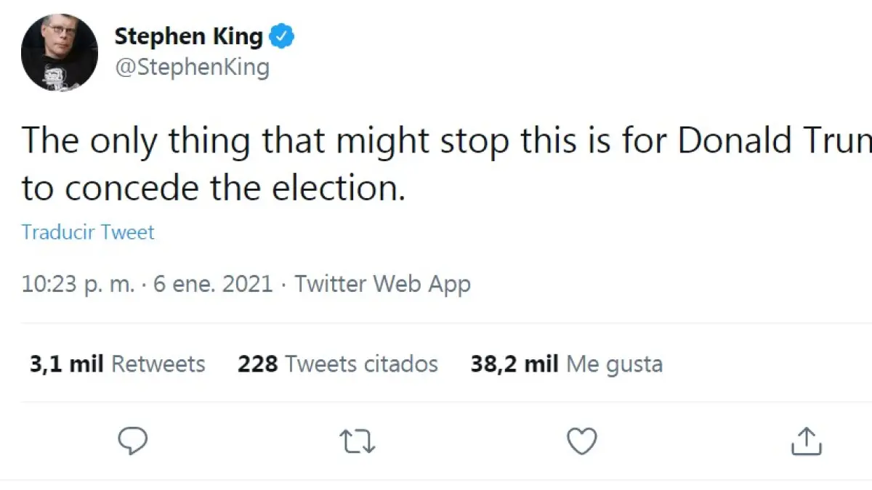Click the 10:23 p. m. tweet time
The height and width of the screenshot is (490, 872).
pyautogui.click(x=78, y=284)
